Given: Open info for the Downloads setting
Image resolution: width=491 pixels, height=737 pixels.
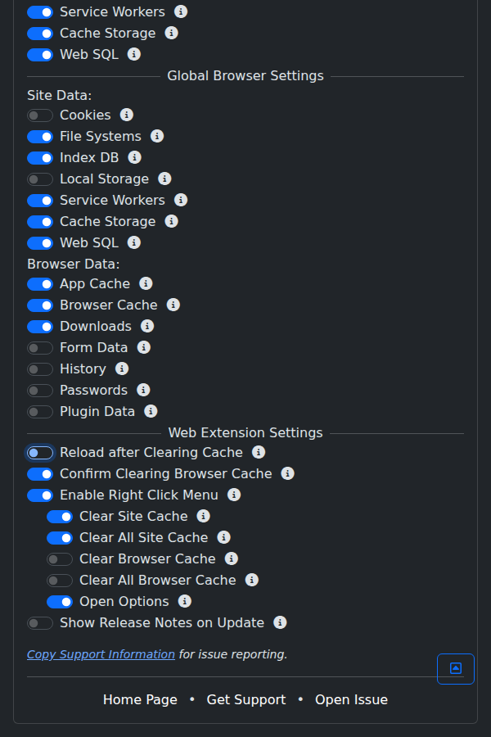Looking at the screenshot, I should tap(147, 326).
